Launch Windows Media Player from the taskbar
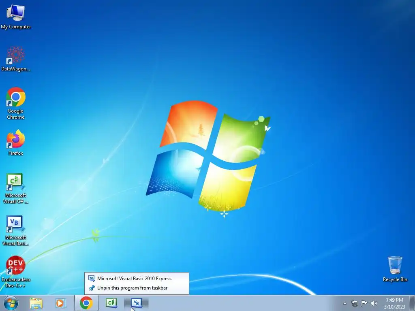 click(60, 303)
